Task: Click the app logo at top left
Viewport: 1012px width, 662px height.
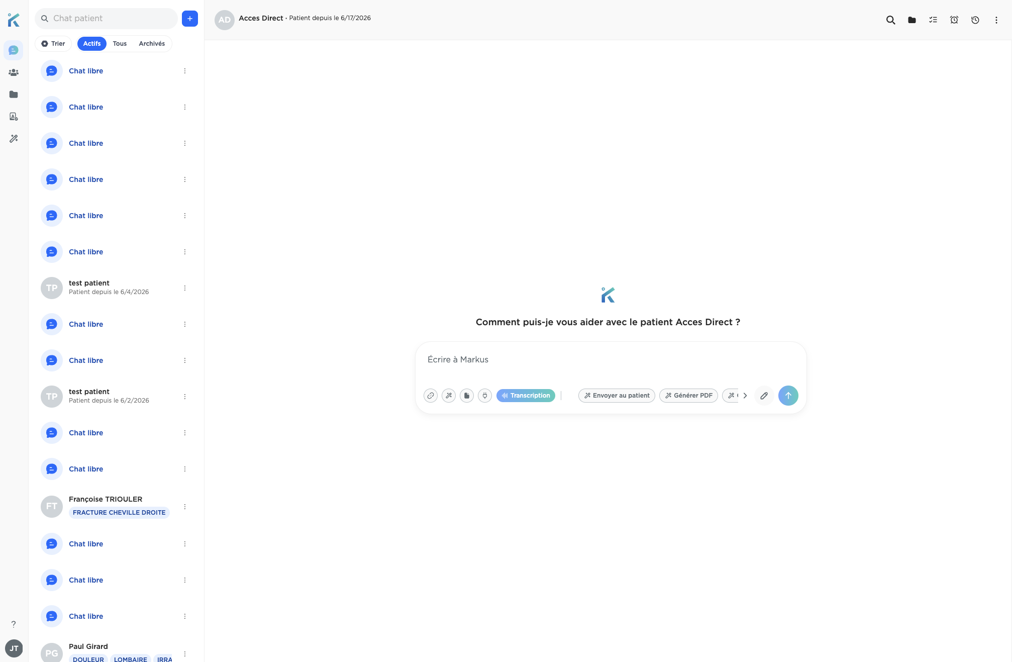Action: [x=14, y=20]
